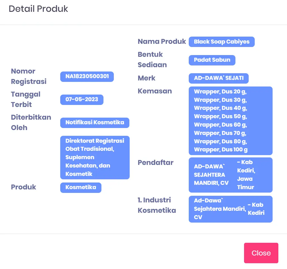The width and height of the screenshot is (287, 269).
Task: Click the registration number NA18230500301 badge
Action: pos(87,76)
